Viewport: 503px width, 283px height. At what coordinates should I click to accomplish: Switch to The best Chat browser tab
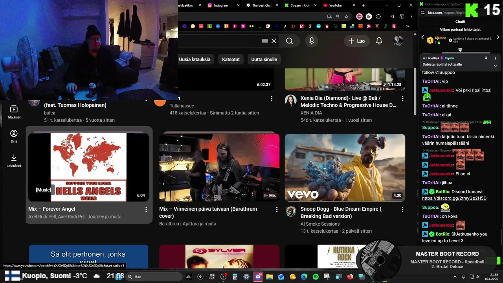[261, 6]
